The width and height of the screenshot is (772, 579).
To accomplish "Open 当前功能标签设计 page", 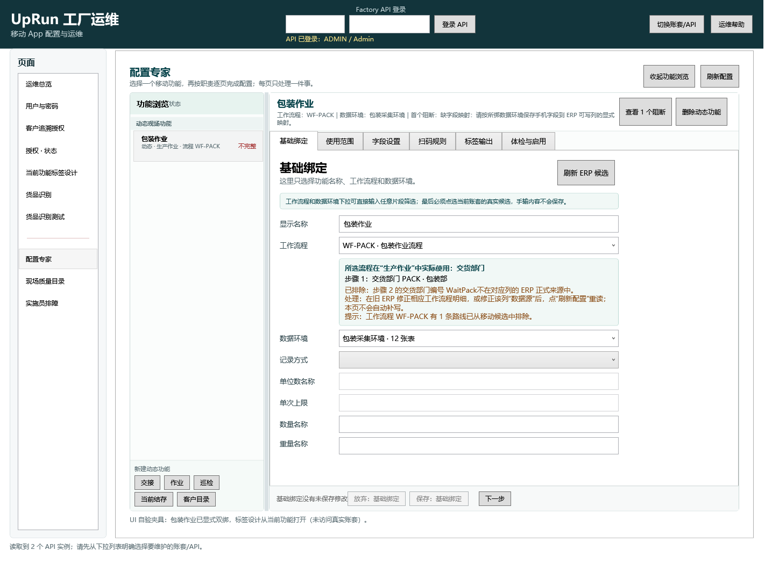I will (58, 173).
